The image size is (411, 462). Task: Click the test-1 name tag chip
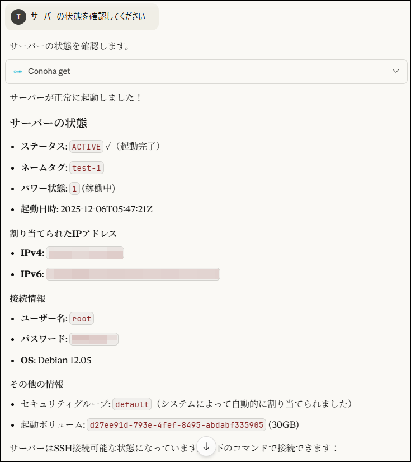tap(88, 168)
